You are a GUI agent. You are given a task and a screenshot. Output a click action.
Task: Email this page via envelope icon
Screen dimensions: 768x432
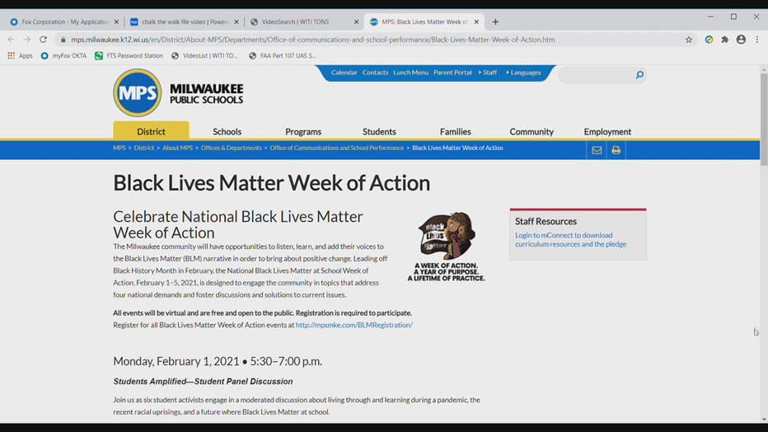click(x=596, y=150)
